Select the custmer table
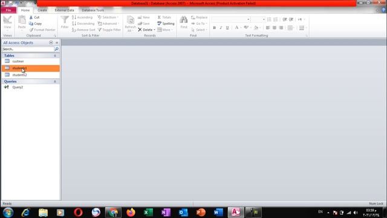Screen dimensions: 387x218 point(31,61)
